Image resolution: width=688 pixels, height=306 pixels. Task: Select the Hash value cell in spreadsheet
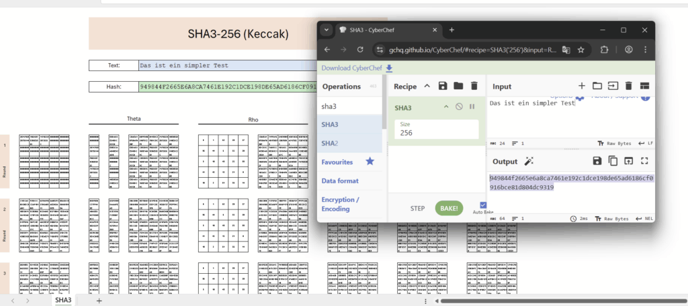coord(228,87)
